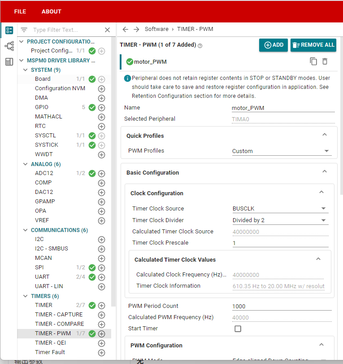Viewport: 343px width, 364px height.
Task: Open the PWM Profiles dropdown
Action: (x=282, y=151)
